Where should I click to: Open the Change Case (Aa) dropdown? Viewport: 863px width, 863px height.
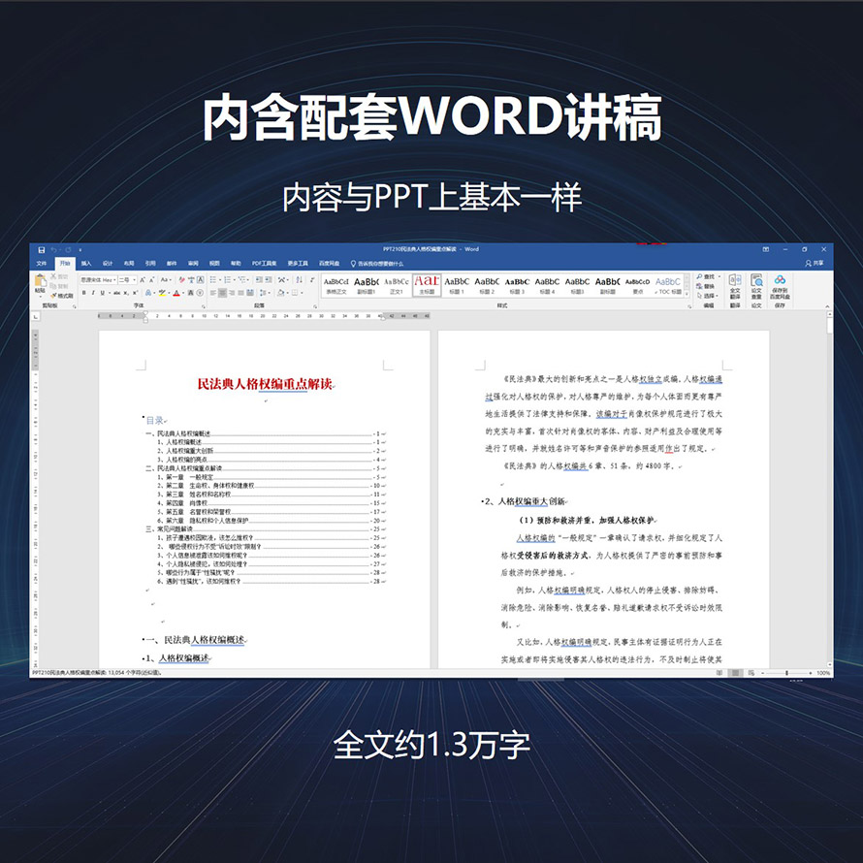click(165, 280)
